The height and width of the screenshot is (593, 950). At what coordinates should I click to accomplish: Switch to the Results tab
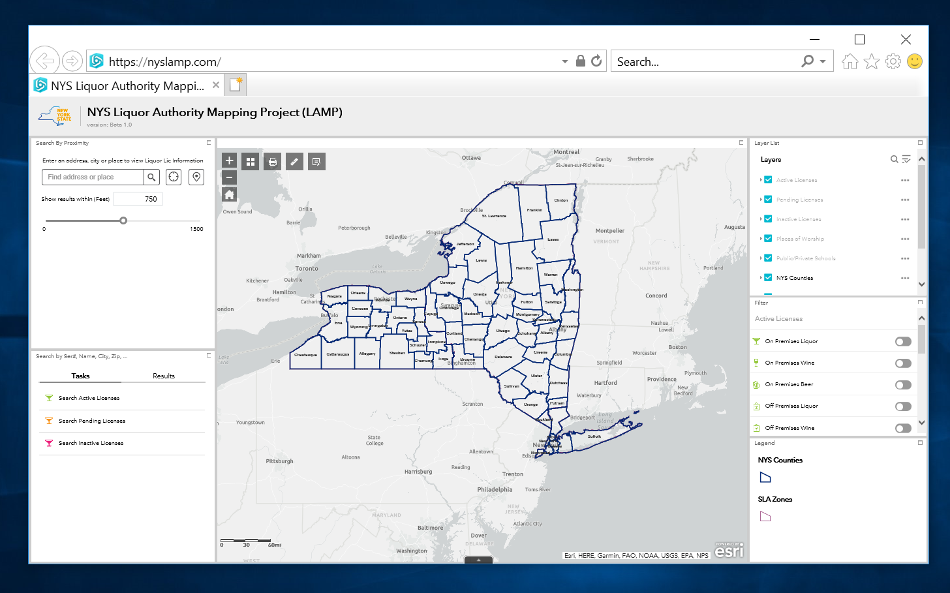coord(164,376)
